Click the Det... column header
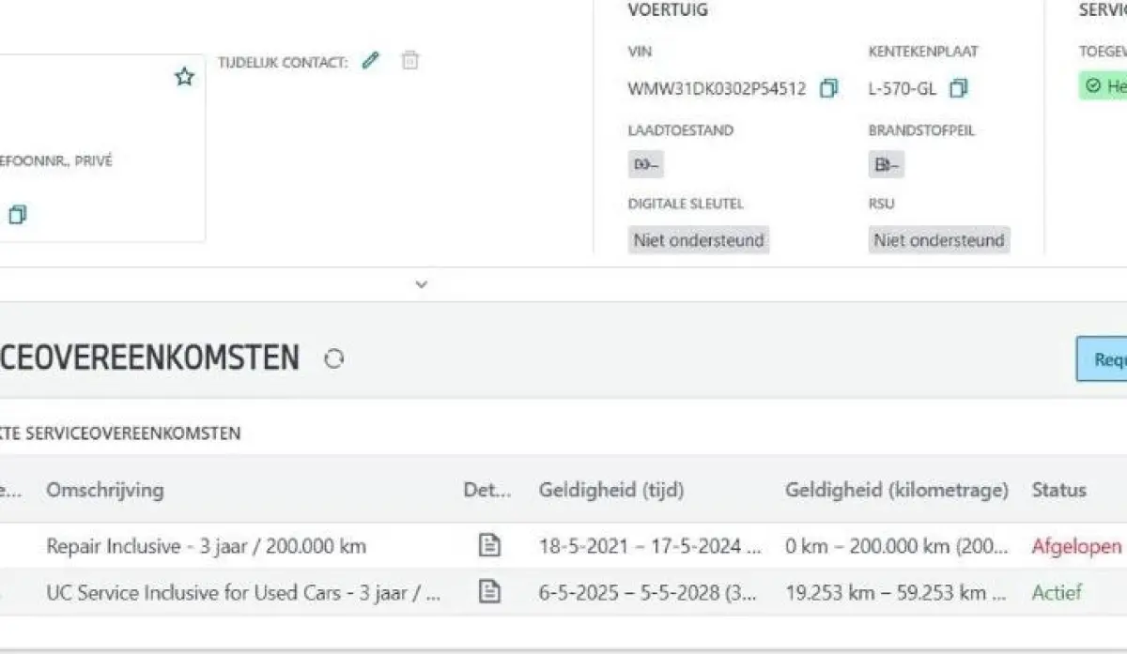Image resolution: width=1127 pixels, height=654 pixels. click(x=487, y=490)
